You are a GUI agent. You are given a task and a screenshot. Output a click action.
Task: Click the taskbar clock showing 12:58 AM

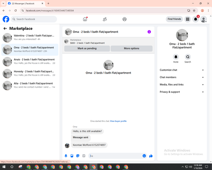(198, 167)
